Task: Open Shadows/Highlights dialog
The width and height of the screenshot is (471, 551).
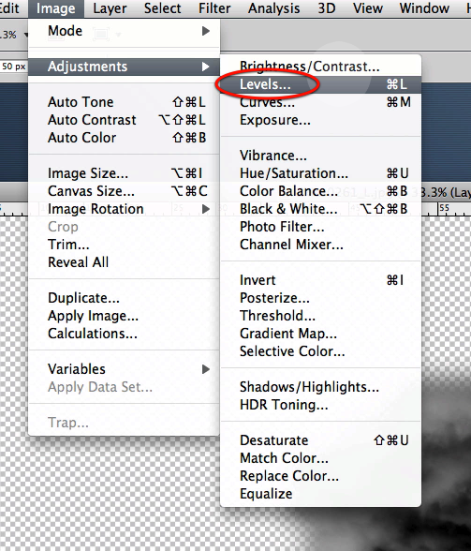Action: pos(320,386)
